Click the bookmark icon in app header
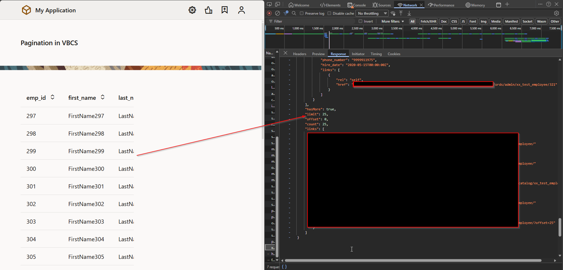This screenshot has height=270, width=563. (x=225, y=10)
